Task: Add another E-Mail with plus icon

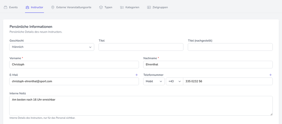Action: 137,75
